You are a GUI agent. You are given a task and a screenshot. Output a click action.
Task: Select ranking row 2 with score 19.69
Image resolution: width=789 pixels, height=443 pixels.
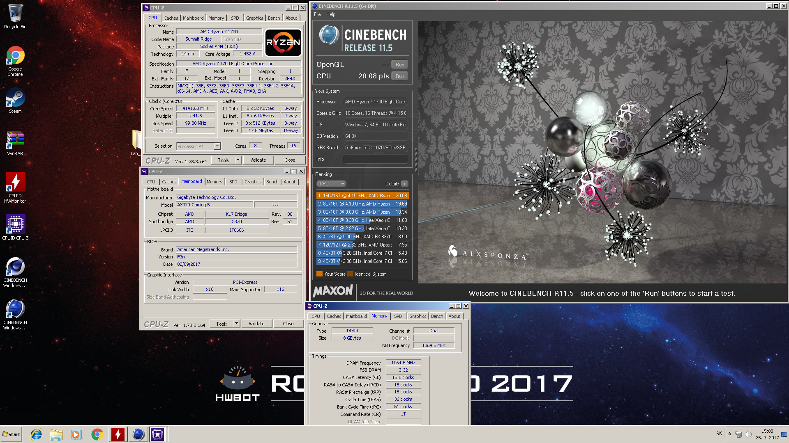pos(362,204)
